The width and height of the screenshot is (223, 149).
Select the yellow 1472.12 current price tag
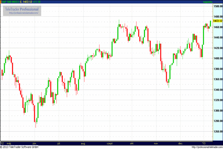[217, 21]
